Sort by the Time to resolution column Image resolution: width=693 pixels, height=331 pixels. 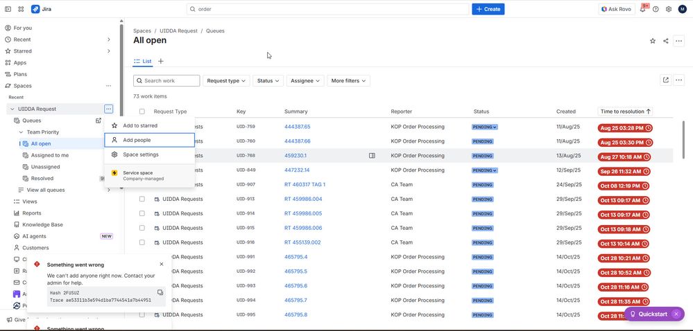coord(625,111)
